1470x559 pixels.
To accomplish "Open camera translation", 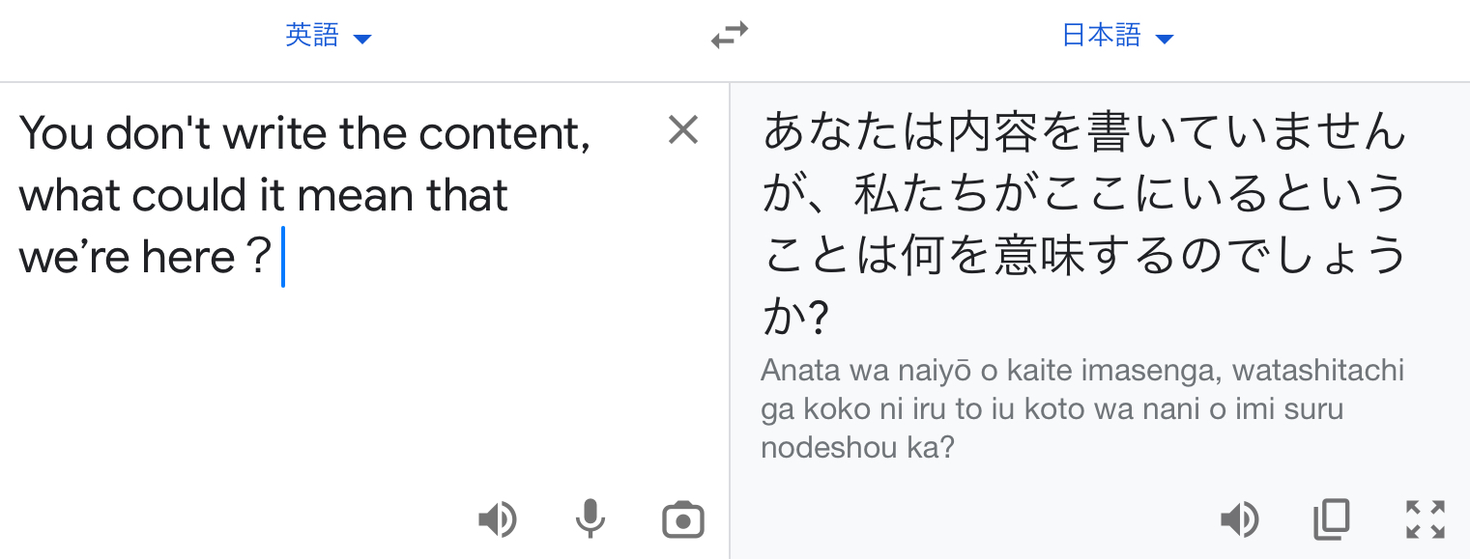I will 683,520.
